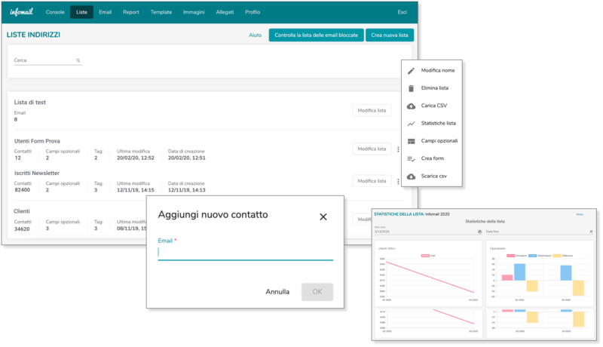This screenshot has height=347, width=603.
Task: Open the Report tab
Action: 130,12
